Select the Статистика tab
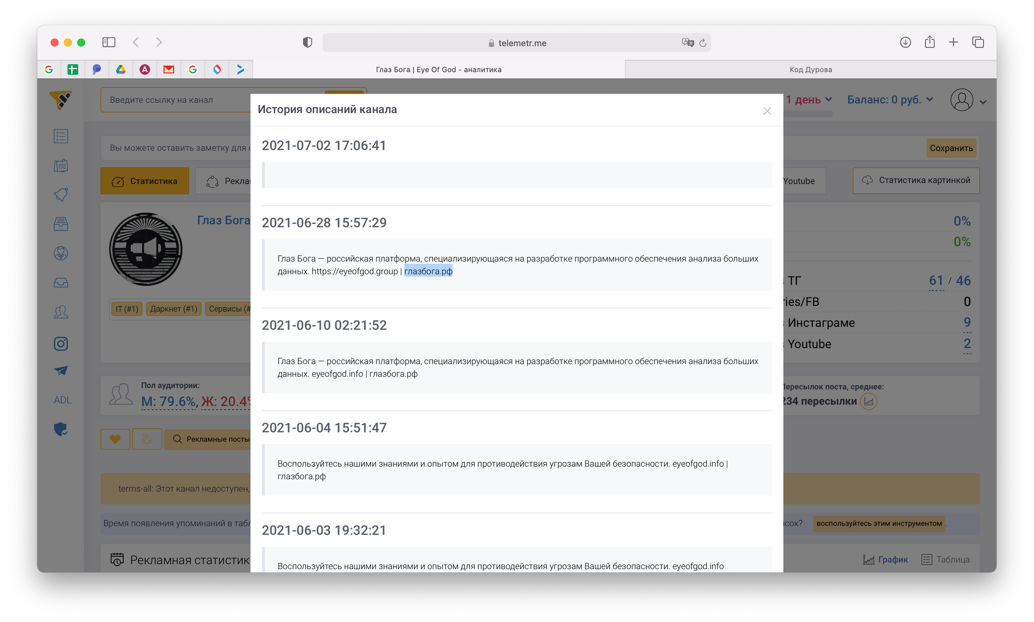Viewport: 1034px width, 622px height. tap(145, 181)
